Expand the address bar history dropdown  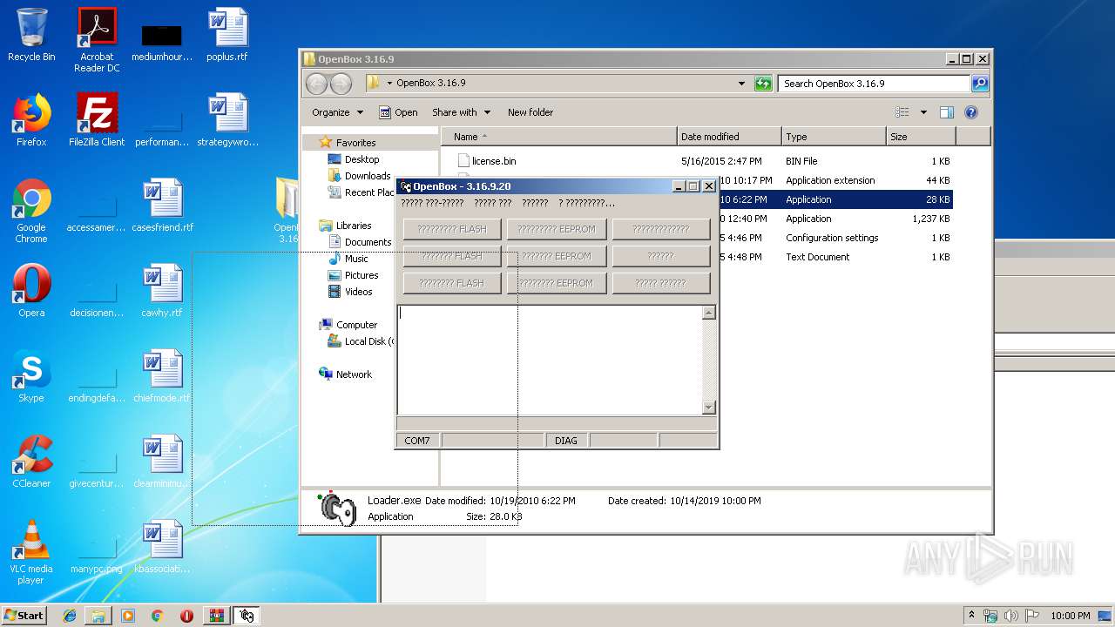coord(741,84)
